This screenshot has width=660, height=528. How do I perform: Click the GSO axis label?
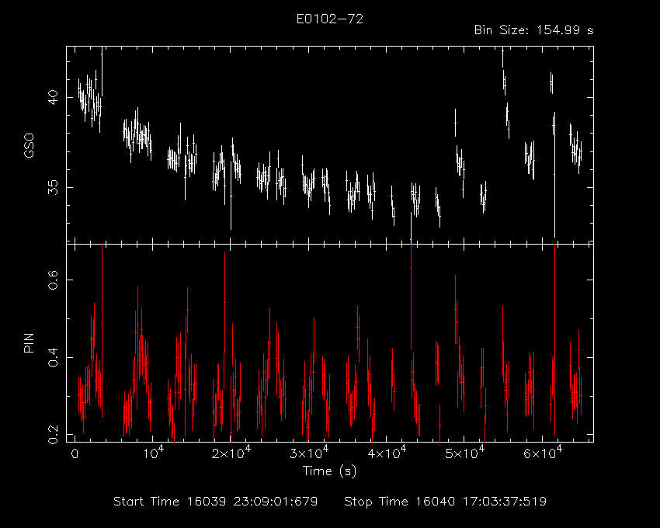[29, 146]
